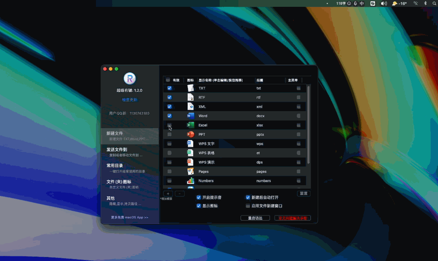This screenshot has height=261, width=438.
Task: Disable the TXT row 有效 checkbox
Action: (x=169, y=88)
